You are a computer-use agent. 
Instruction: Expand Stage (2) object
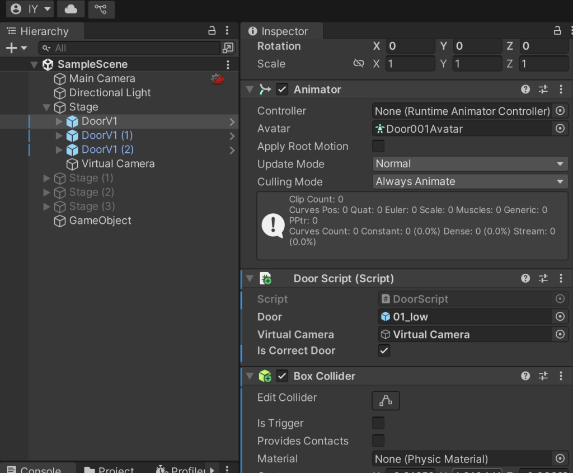click(46, 192)
